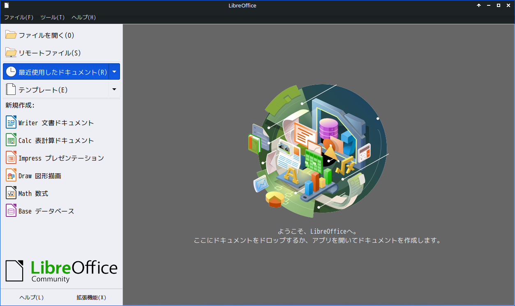The height and width of the screenshot is (306, 515).
Task: Create a new Draw 図形描画
Action: [61, 176]
